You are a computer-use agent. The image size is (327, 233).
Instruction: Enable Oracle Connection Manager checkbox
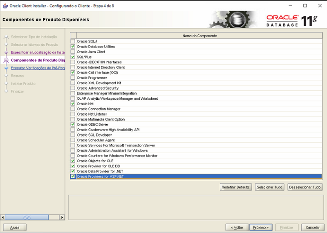coord(73,109)
